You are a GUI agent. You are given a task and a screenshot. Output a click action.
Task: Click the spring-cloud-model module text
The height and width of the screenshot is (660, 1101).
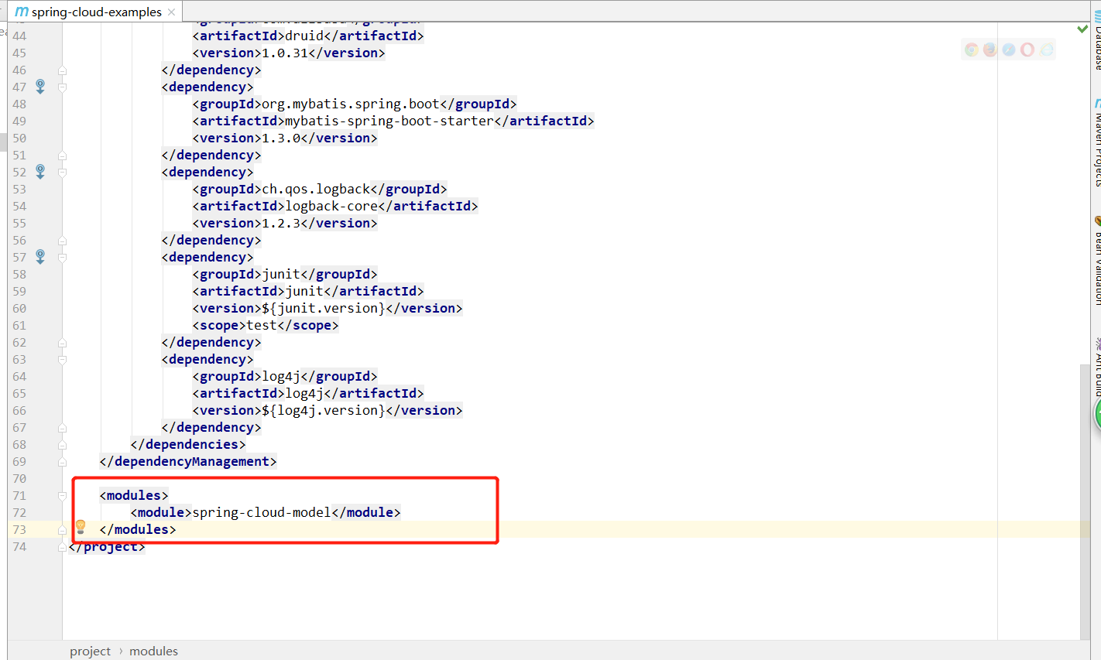(262, 512)
